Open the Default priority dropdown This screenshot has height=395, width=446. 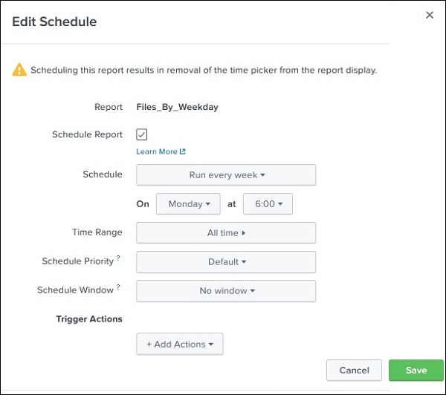[226, 262]
